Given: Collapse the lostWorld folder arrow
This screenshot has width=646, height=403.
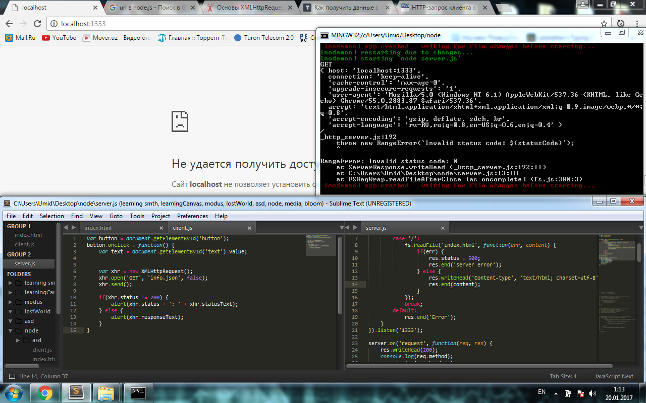Looking at the screenshot, I should click(x=11, y=312).
